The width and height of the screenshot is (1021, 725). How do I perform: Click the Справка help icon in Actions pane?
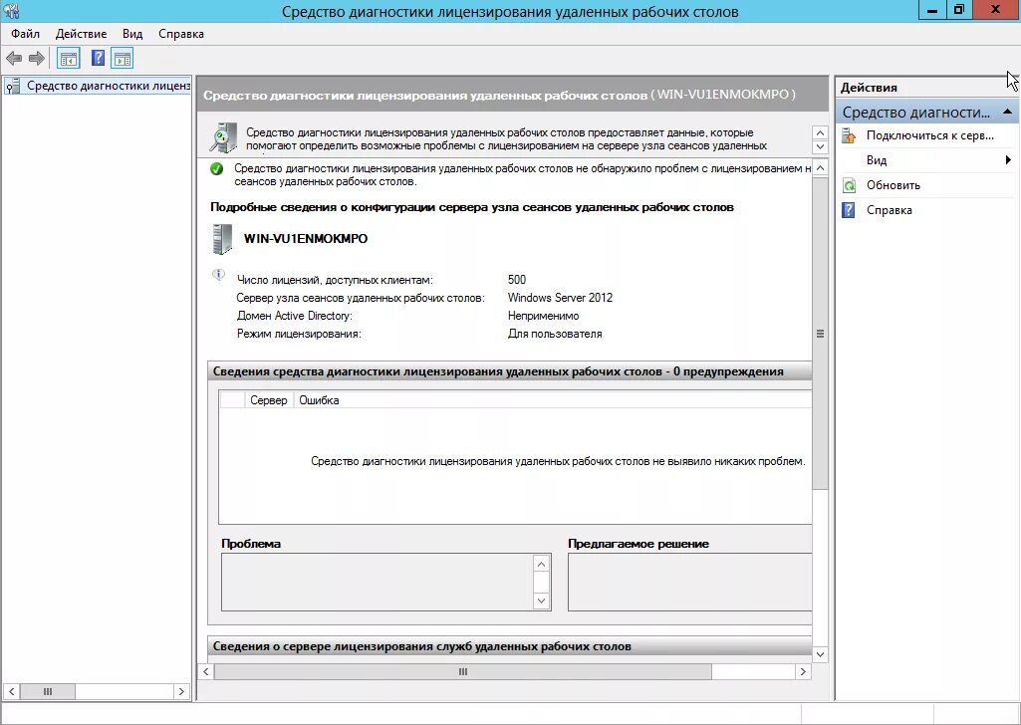849,210
